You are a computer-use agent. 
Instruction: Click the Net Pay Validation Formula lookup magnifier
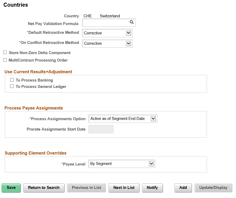point(132,22)
